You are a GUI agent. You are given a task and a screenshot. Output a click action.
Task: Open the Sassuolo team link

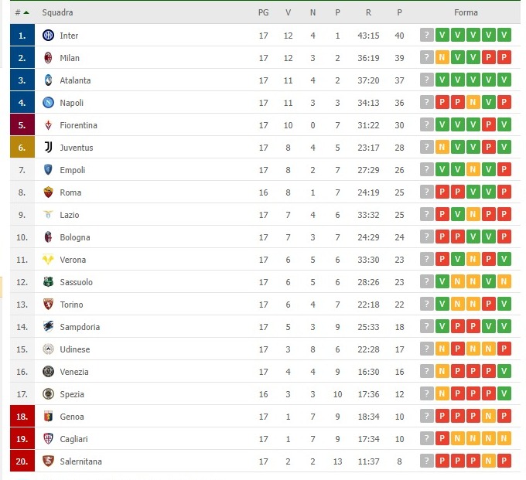(x=76, y=282)
